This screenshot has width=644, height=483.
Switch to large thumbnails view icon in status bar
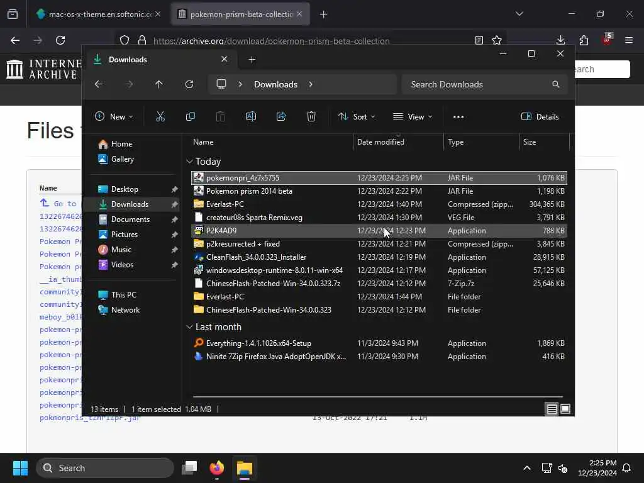565,409
